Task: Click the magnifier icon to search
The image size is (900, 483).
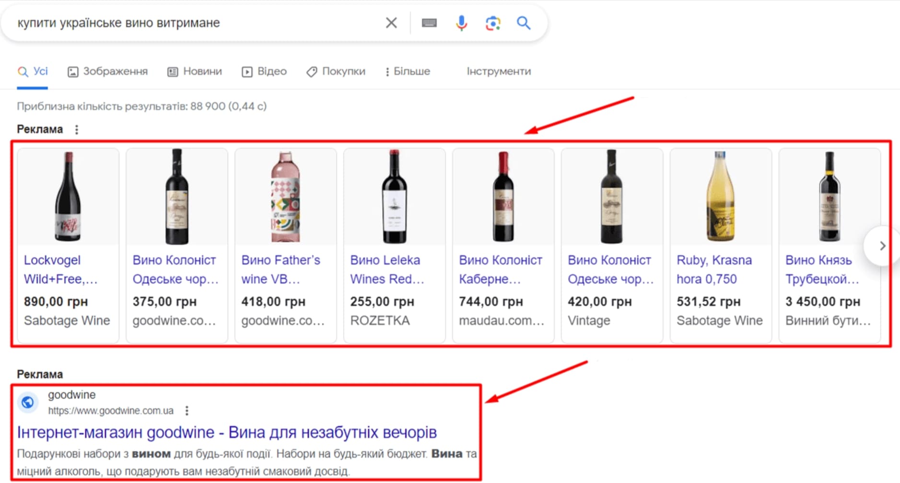Action: point(523,23)
